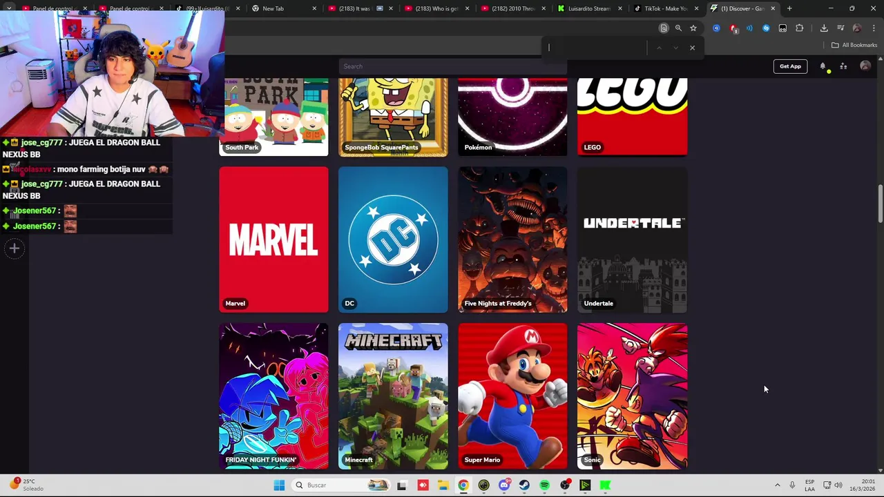Open the Kick green icon on taskbar
Viewport: 884px width, 497px height.
[x=606, y=485]
